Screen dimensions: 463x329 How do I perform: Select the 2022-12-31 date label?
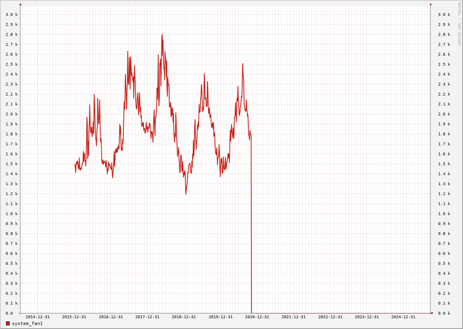pyautogui.click(x=330, y=317)
